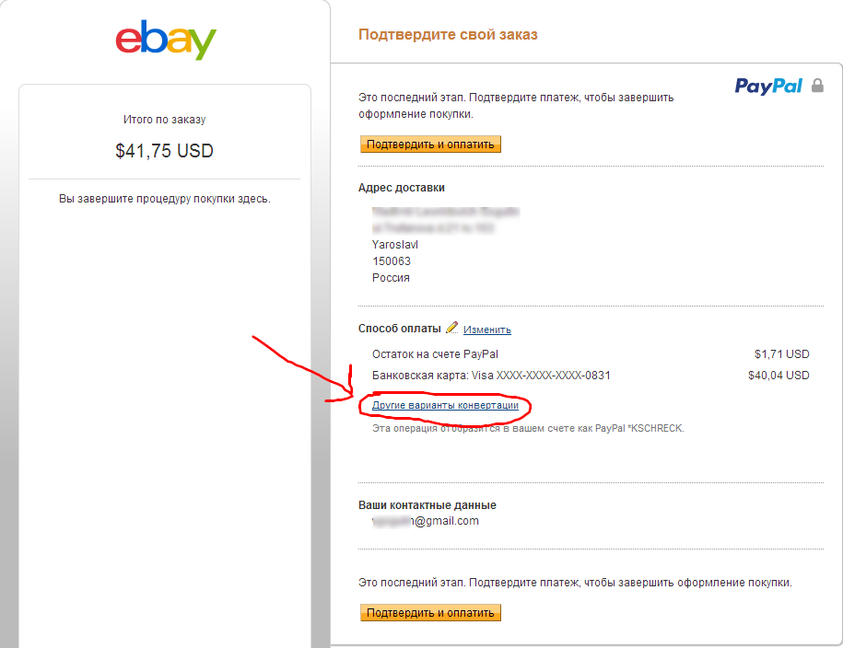Screen dimensions: 843x648
Task: Click the Подтвердите свой заказ heading
Action: 448,35
